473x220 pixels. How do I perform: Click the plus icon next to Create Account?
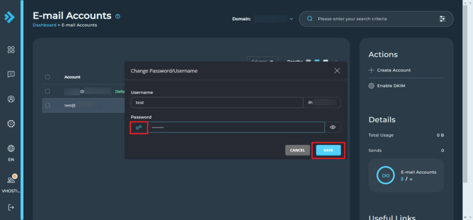click(371, 70)
